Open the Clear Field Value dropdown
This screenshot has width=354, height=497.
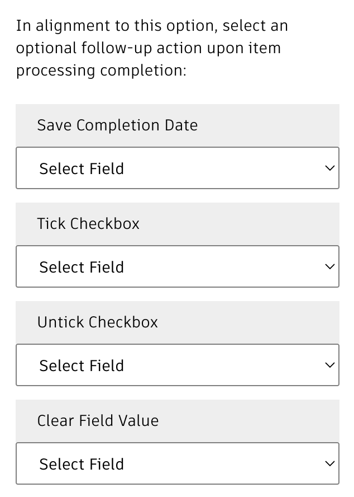(177, 463)
